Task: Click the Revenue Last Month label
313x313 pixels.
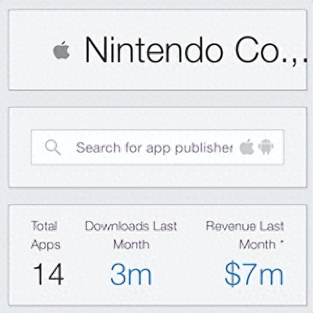Action: point(245,235)
